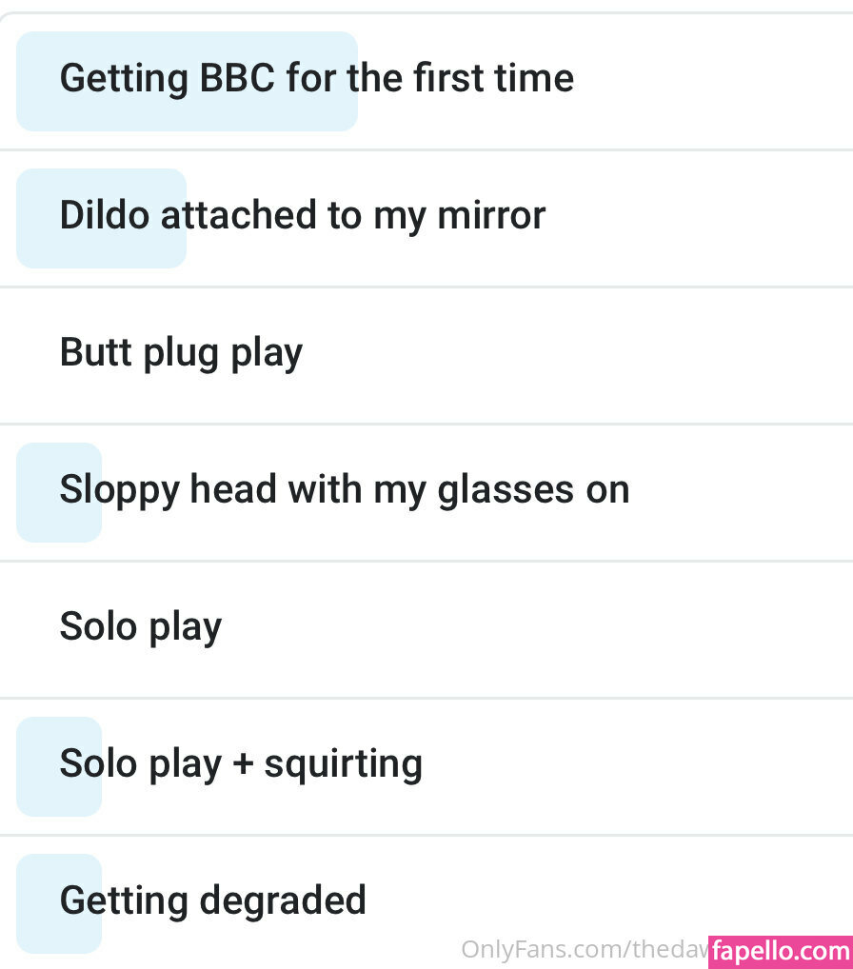The height and width of the screenshot is (969, 853).
Task: Click the blue vote bar in "Sloppy head" row
Action: point(59,492)
